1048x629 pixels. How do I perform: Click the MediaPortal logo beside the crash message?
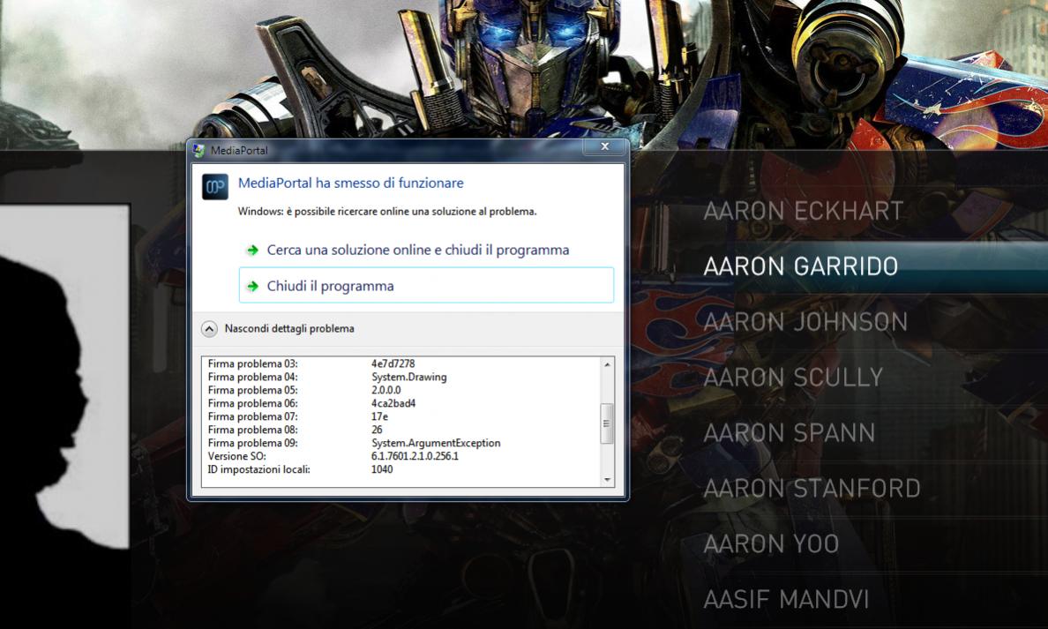click(x=214, y=187)
